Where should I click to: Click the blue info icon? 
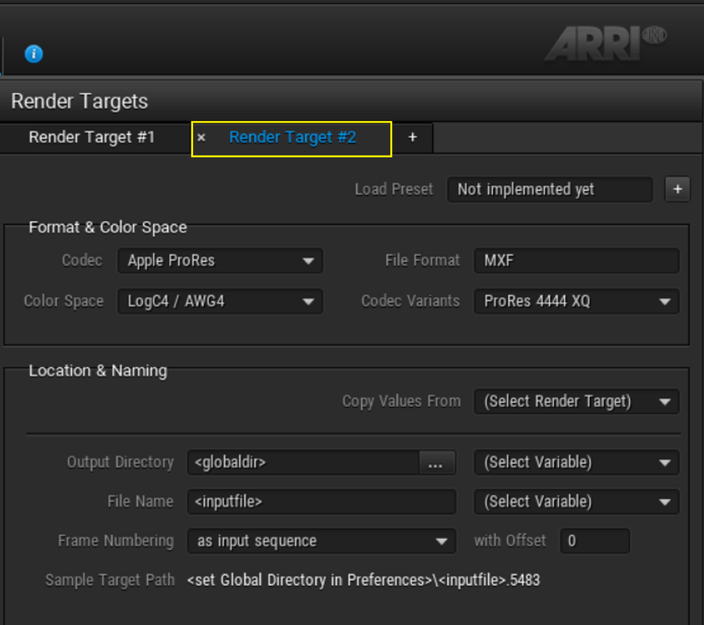click(x=34, y=54)
